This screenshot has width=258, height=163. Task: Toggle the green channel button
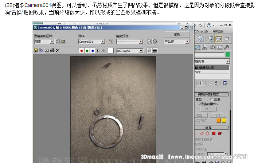(87, 51)
